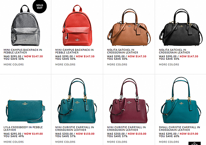
Task: Select the black Nolita Satchel image
Action: tap(181, 27)
